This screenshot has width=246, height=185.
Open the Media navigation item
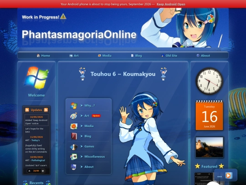(104, 56)
